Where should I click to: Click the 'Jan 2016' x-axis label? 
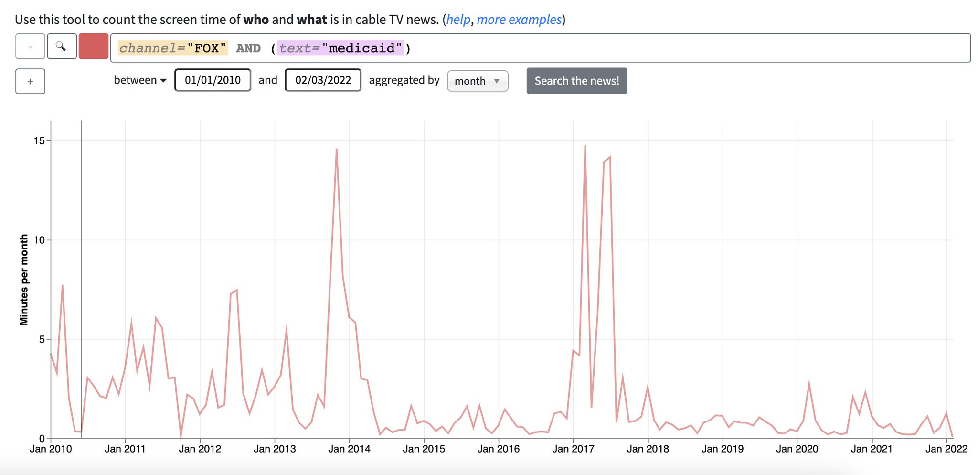(499, 449)
